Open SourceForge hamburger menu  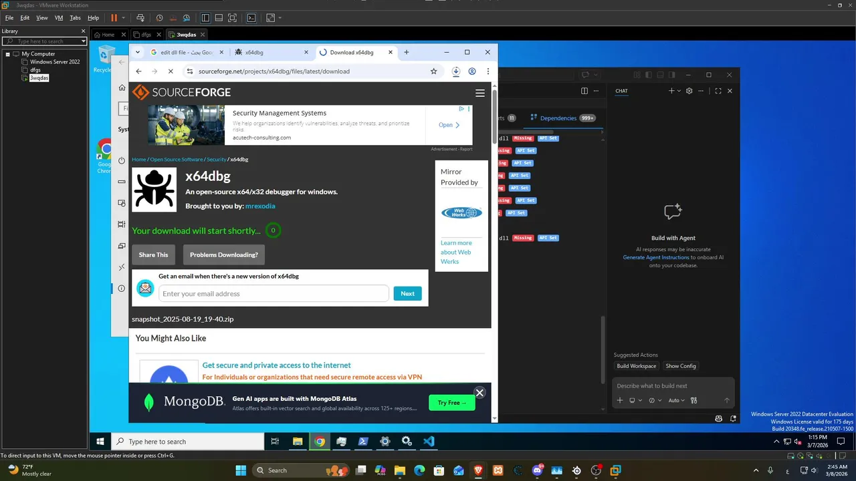click(x=479, y=93)
